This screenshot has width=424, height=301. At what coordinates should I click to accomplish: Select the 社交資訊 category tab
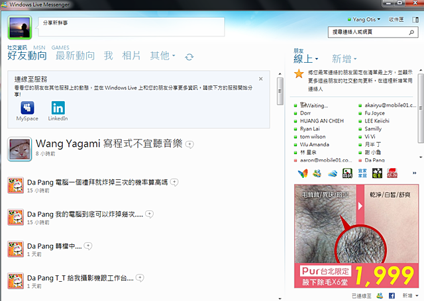(17, 48)
